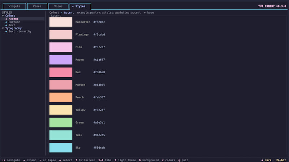Open the Surface colors entry

click(13, 22)
